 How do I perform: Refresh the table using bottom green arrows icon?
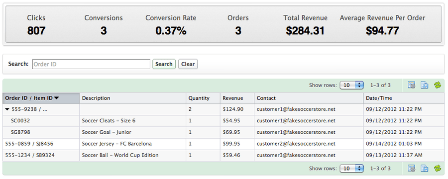(x=438, y=169)
